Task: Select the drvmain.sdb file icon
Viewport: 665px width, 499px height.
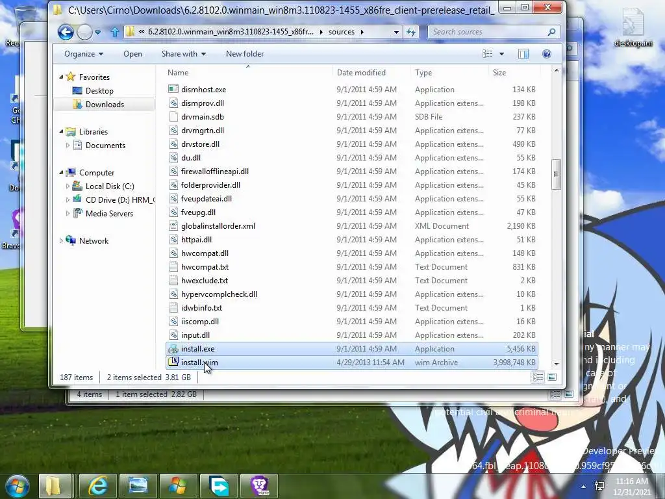Action: pos(173,117)
